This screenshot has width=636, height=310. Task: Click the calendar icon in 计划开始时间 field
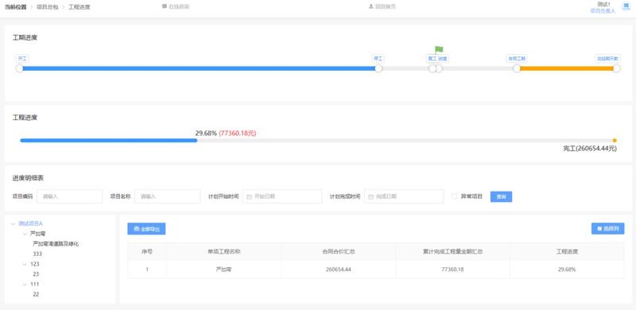[x=249, y=196]
